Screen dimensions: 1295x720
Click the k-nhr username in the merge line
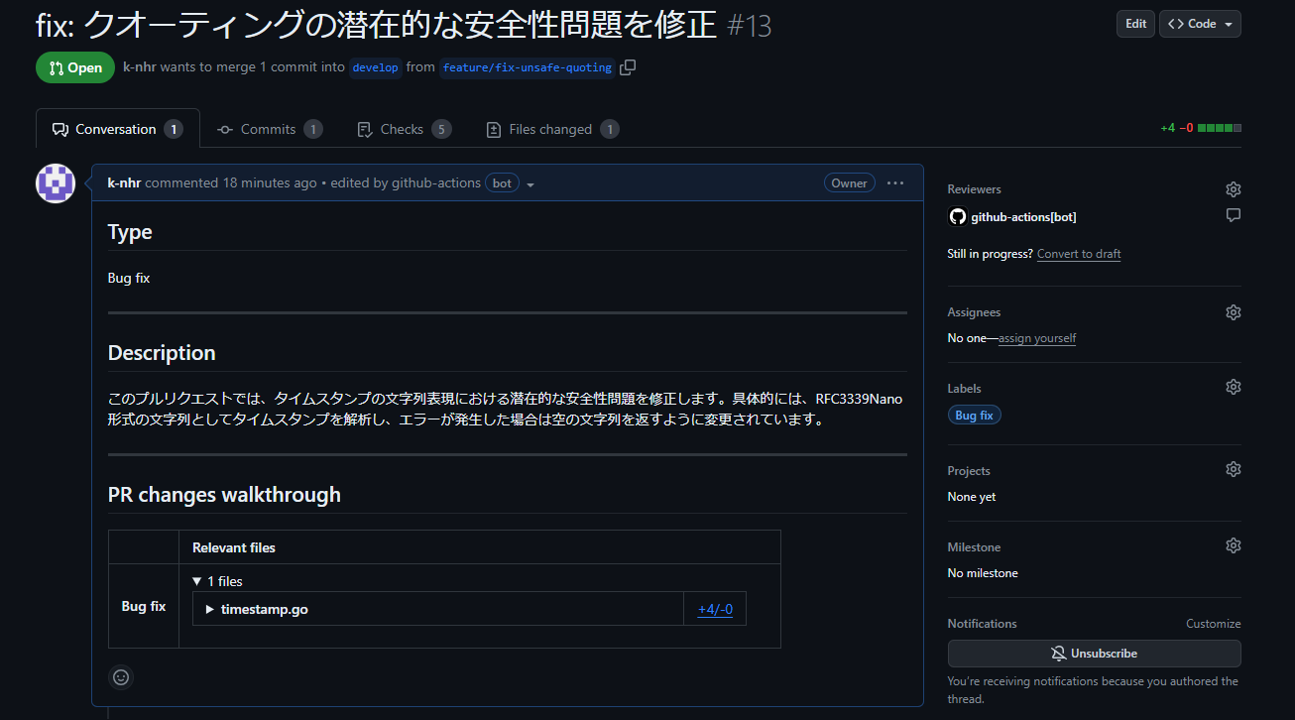click(139, 67)
